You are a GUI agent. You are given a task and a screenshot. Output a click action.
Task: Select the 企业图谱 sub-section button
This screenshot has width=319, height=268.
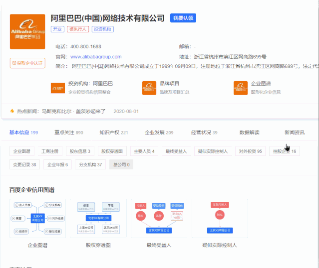coord(22,151)
